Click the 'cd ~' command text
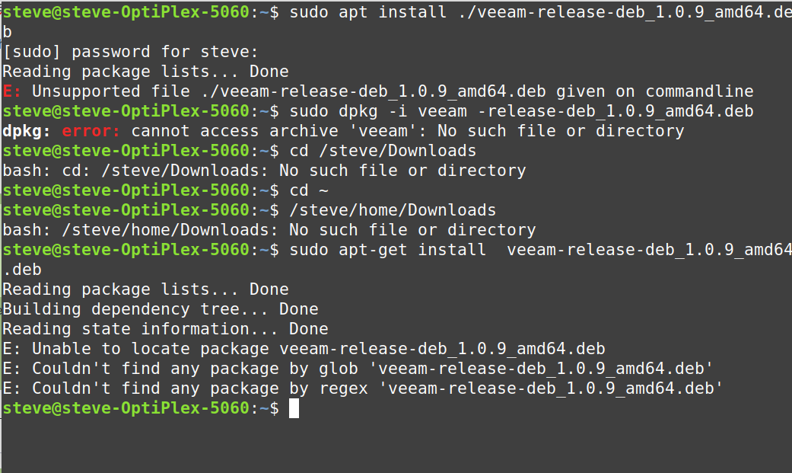 point(309,190)
